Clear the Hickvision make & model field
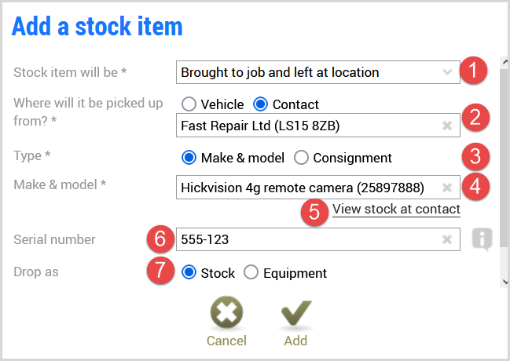This screenshot has width=510, height=361. (447, 187)
